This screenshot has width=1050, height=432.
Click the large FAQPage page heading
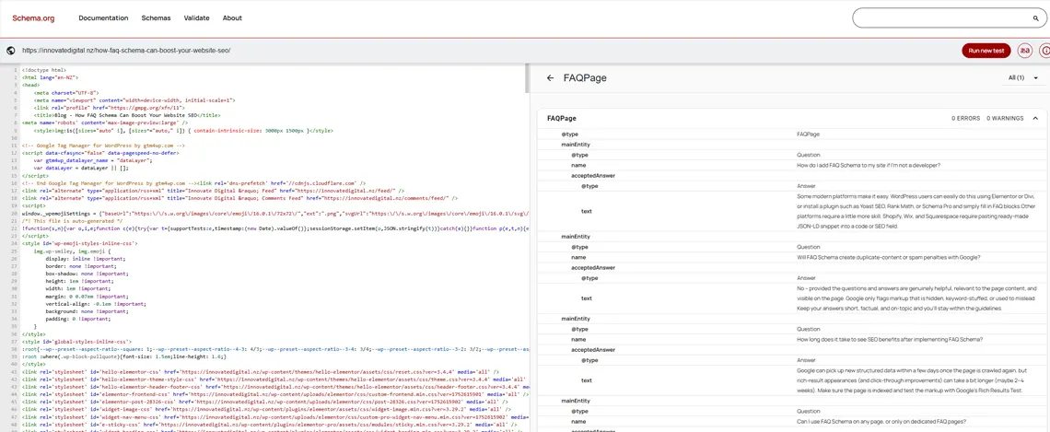[x=585, y=77]
